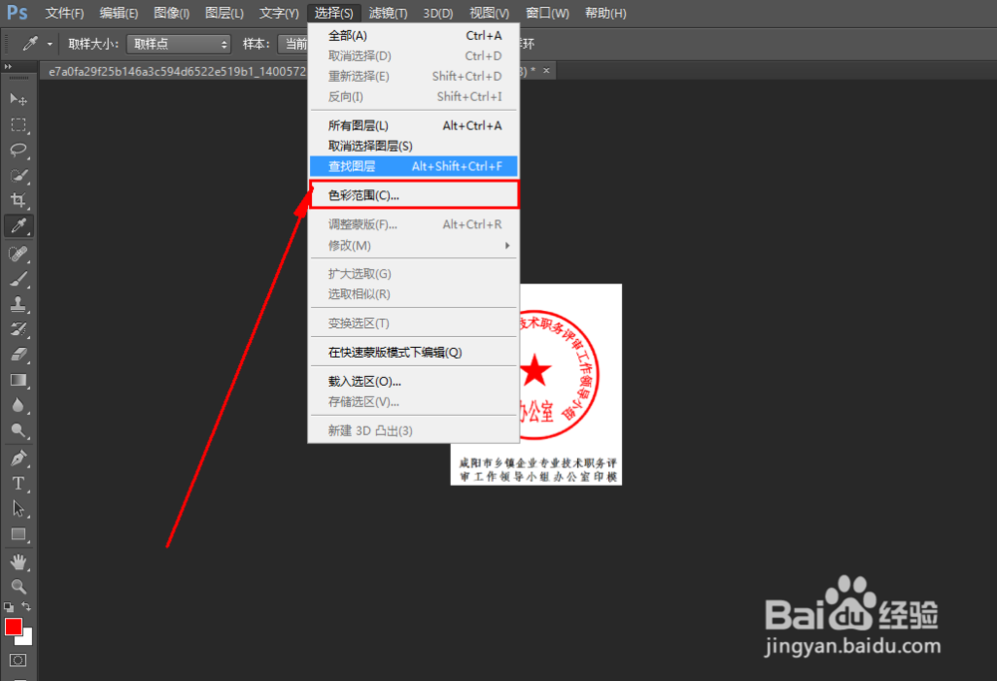
Task: Select the Spot Healing Brush tool
Action: click(x=18, y=253)
